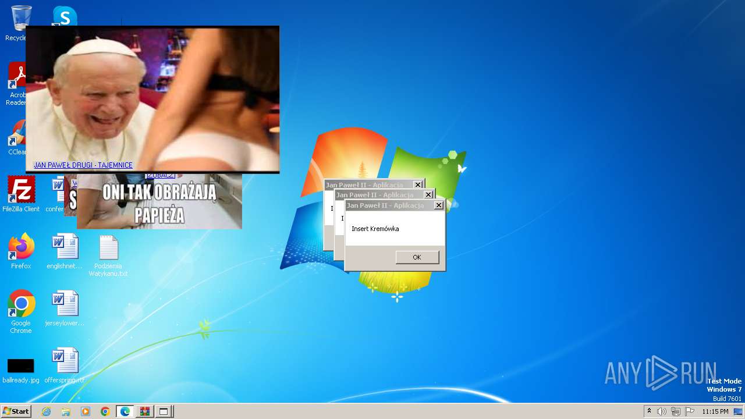Close the front Jan Paweł II dialog

click(439, 205)
